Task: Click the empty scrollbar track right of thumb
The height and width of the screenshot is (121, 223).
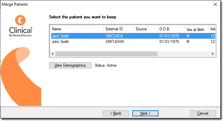Action: [183, 54]
